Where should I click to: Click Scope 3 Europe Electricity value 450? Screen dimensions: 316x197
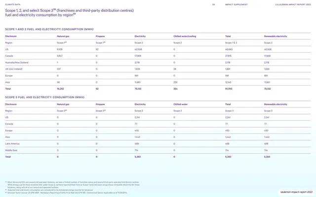[x=137, y=131]
